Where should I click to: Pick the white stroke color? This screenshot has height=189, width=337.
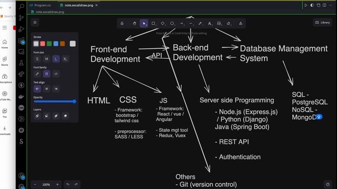point(36,44)
